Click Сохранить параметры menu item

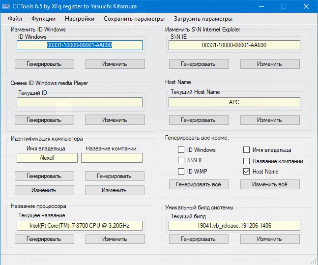[x=134, y=19]
